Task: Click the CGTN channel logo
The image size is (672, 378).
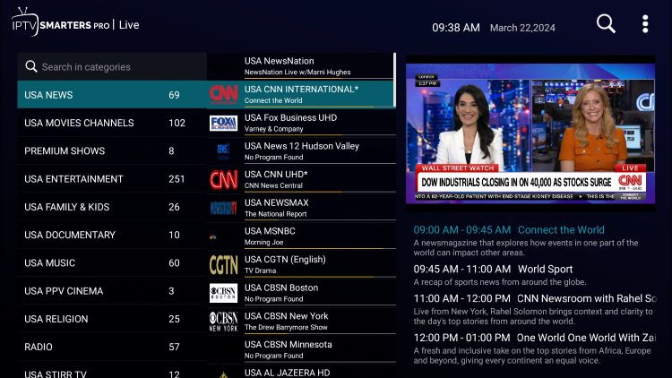Action: 223,265
